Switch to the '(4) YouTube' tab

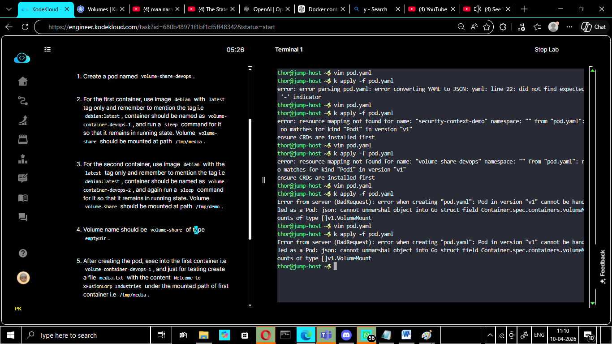click(x=432, y=9)
